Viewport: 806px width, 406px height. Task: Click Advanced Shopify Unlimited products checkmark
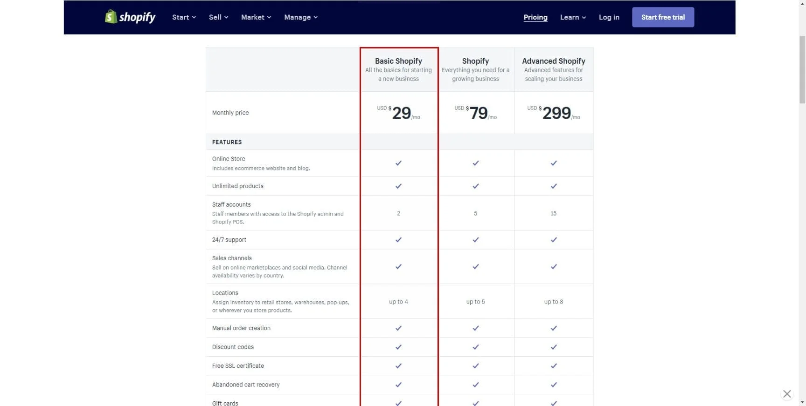point(554,186)
